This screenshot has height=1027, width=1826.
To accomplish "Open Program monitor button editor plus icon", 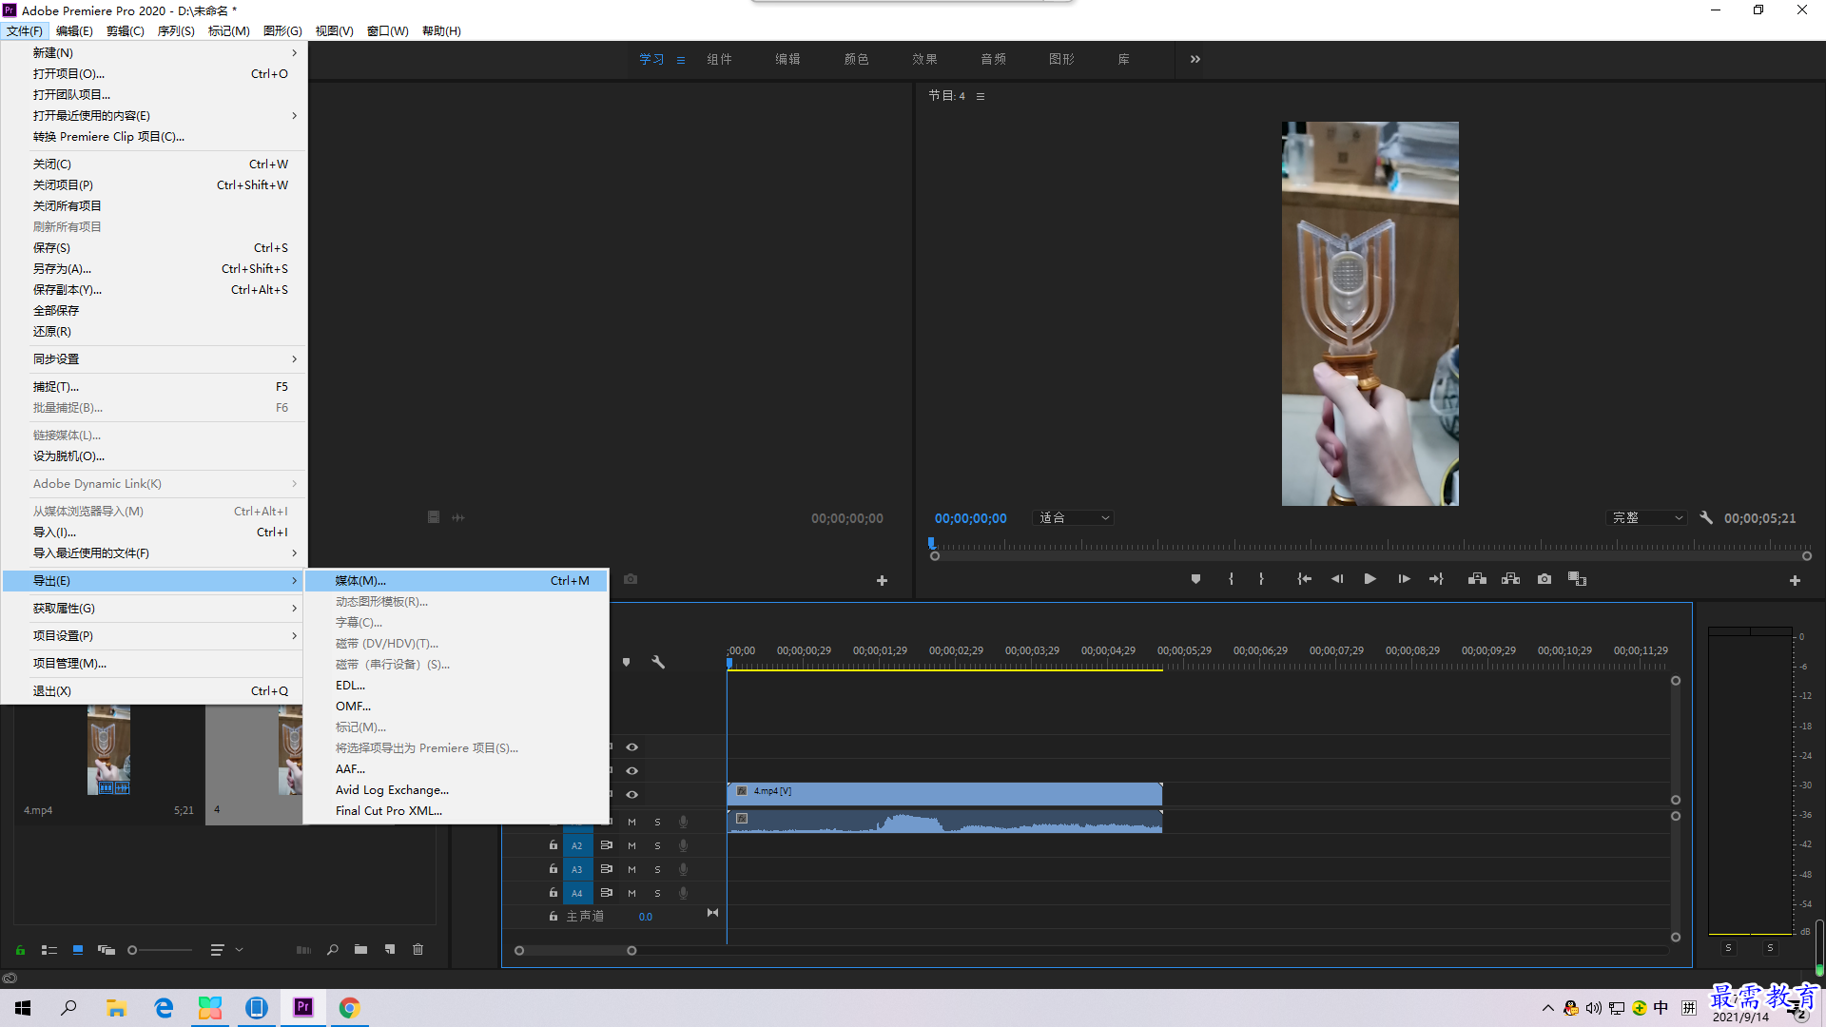I will pyautogui.click(x=1795, y=580).
